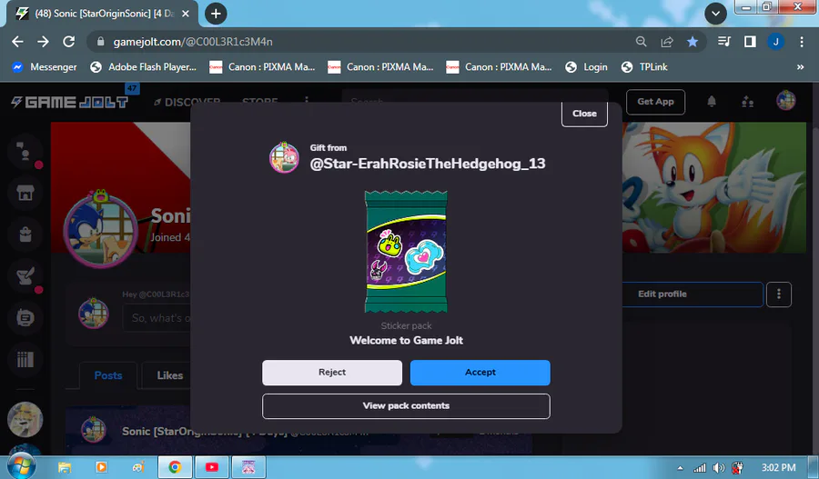Open Windows Start menu

[x=22, y=466]
